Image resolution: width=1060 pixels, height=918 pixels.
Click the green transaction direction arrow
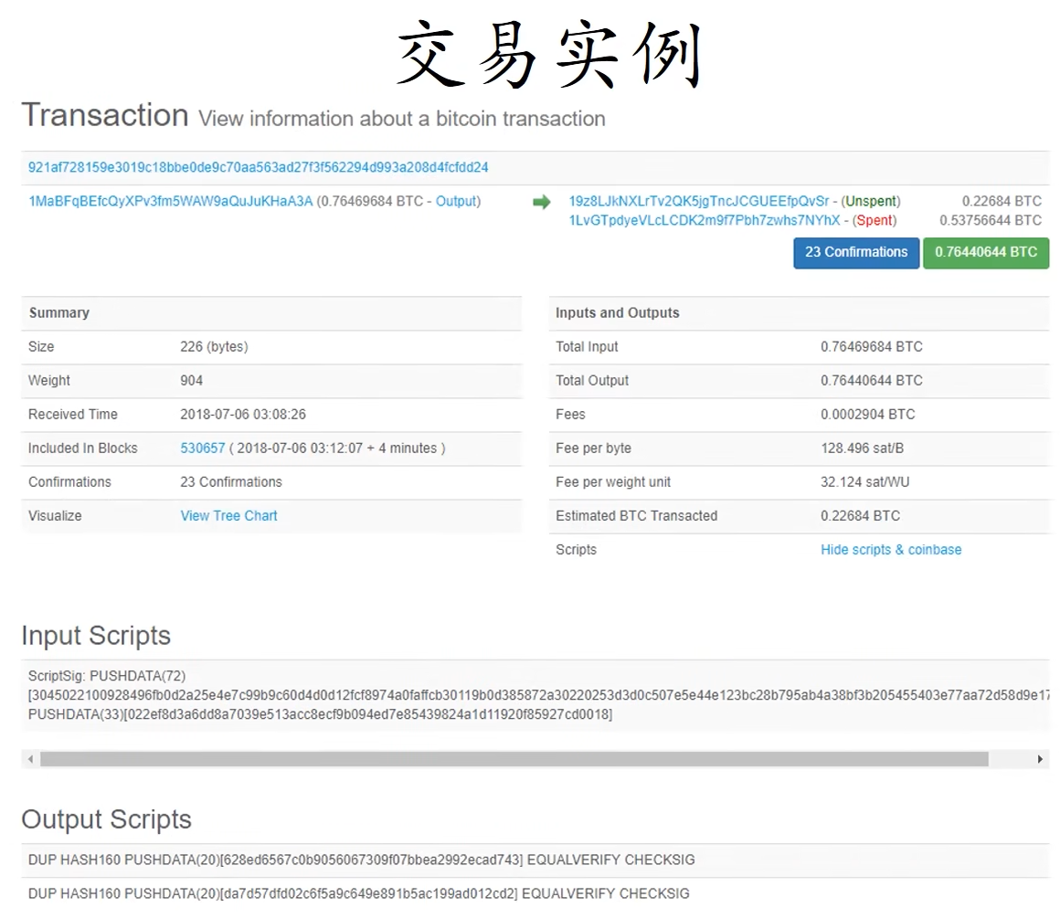coord(543,201)
